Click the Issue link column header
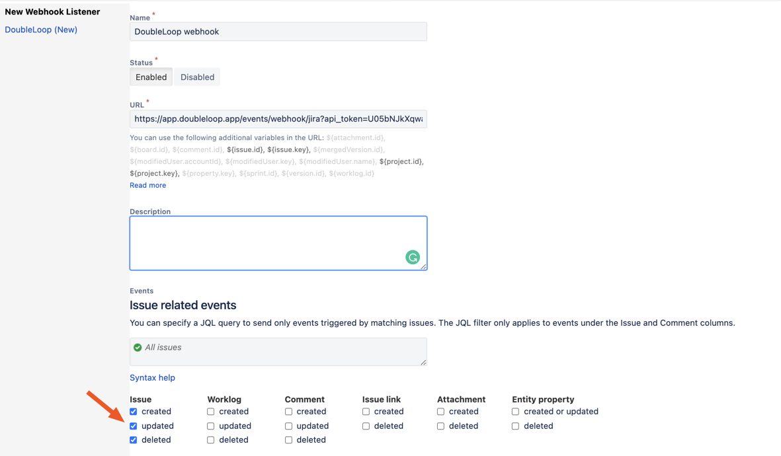 [x=382, y=399]
